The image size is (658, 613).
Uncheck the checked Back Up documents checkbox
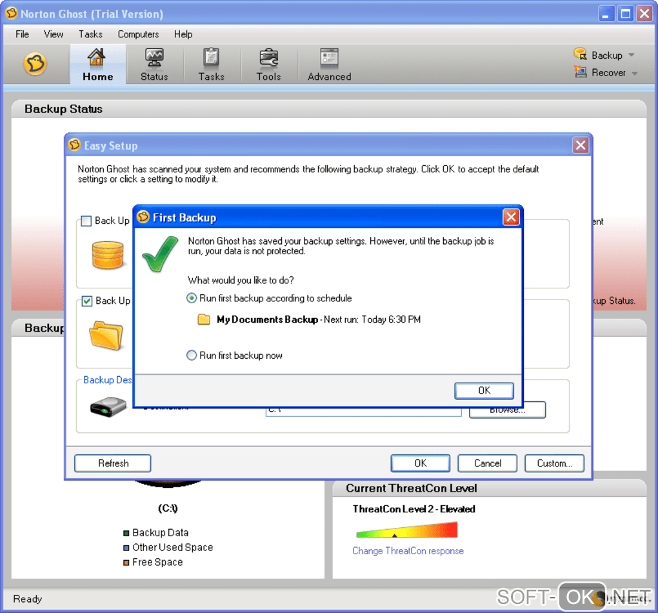(87, 301)
